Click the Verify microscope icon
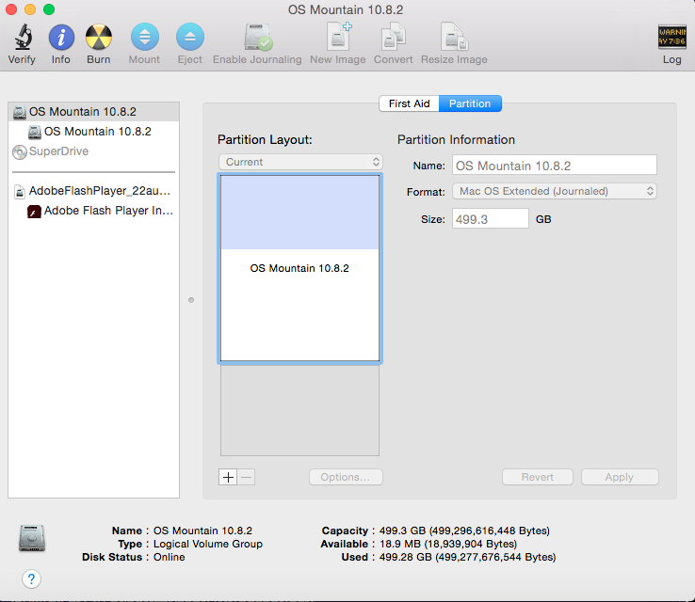 point(23,37)
